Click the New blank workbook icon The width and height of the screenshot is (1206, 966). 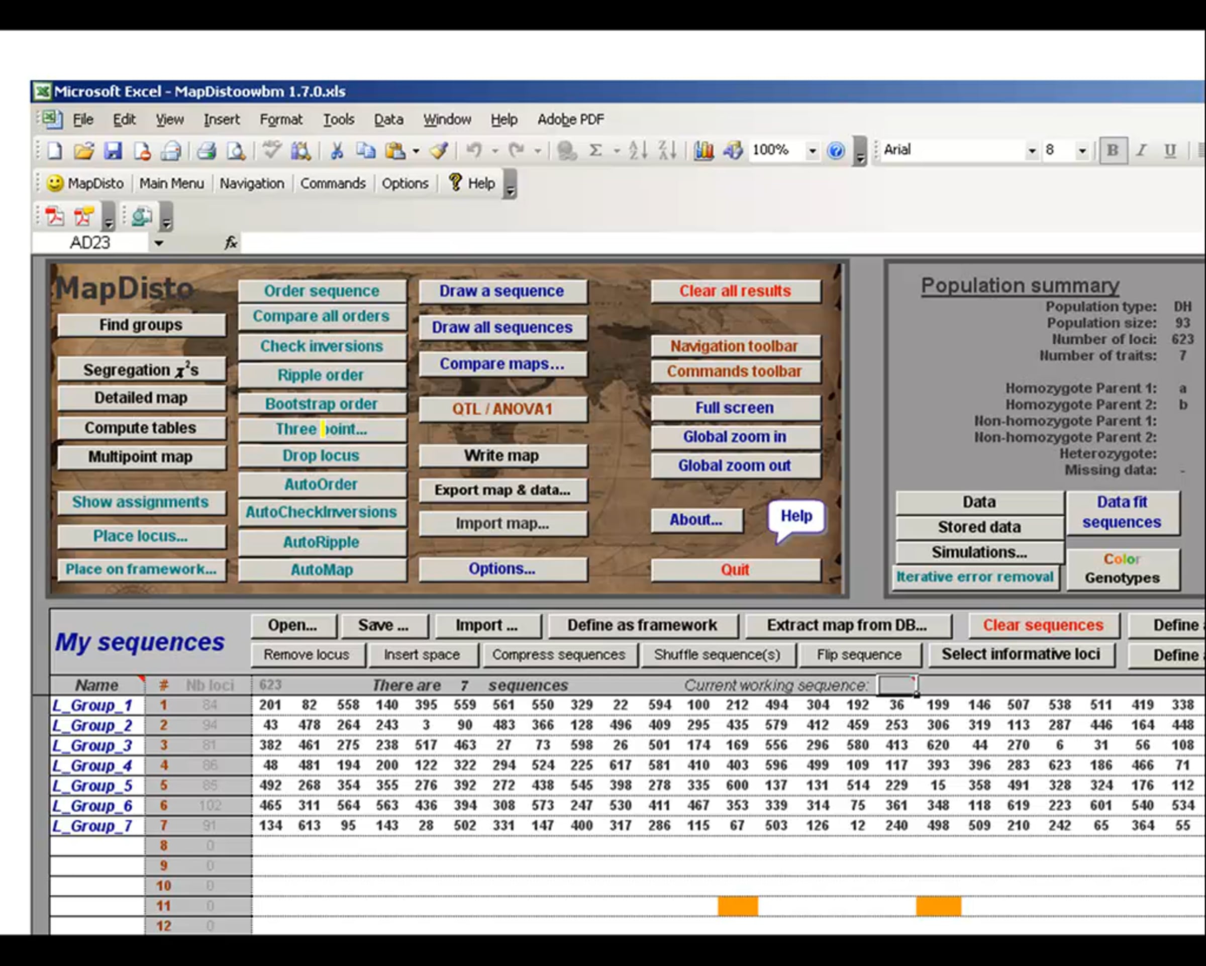point(55,150)
